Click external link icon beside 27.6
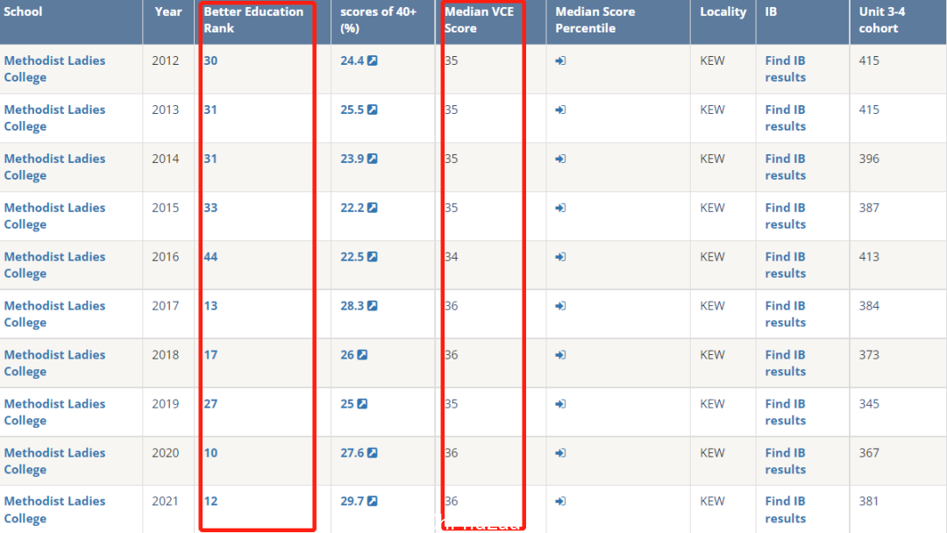 tap(373, 452)
